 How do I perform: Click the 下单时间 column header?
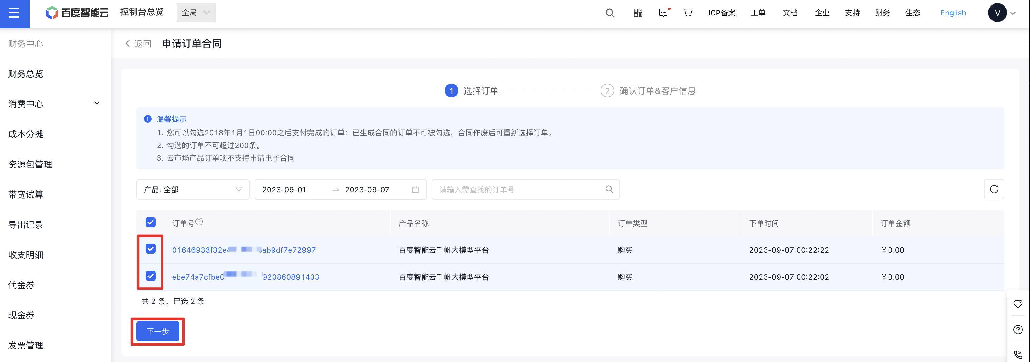(x=764, y=223)
